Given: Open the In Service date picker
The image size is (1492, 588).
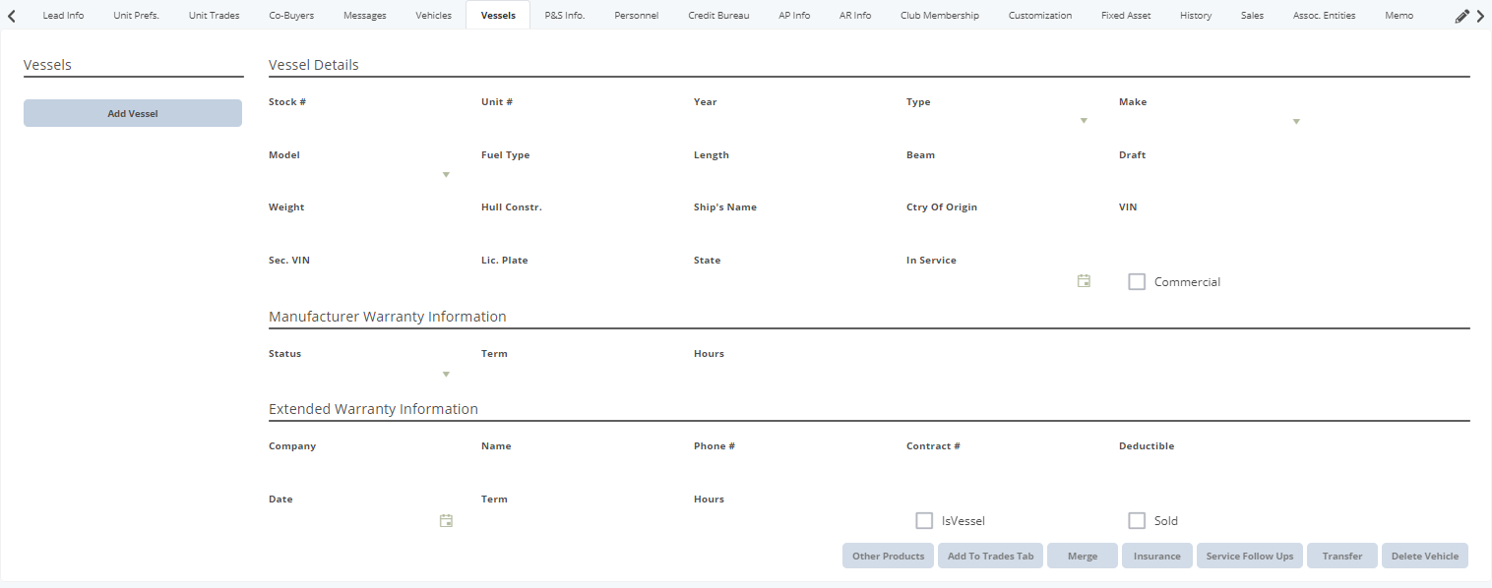Looking at the screenshot, I should tap(1084, 280).
